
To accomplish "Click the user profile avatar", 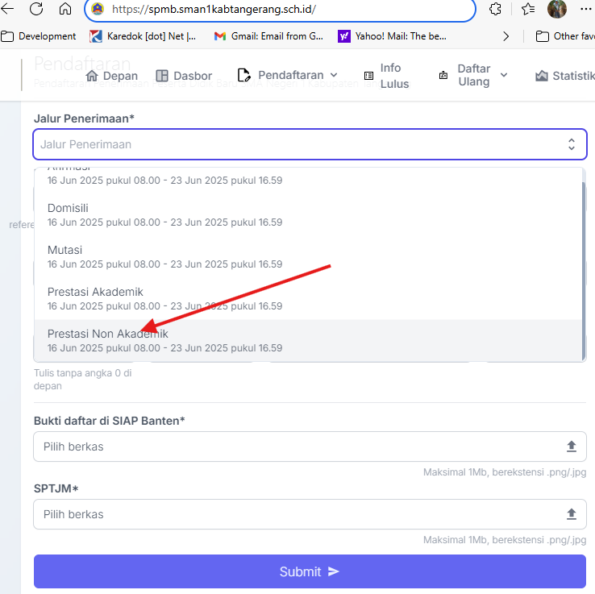I will point(557,10).
